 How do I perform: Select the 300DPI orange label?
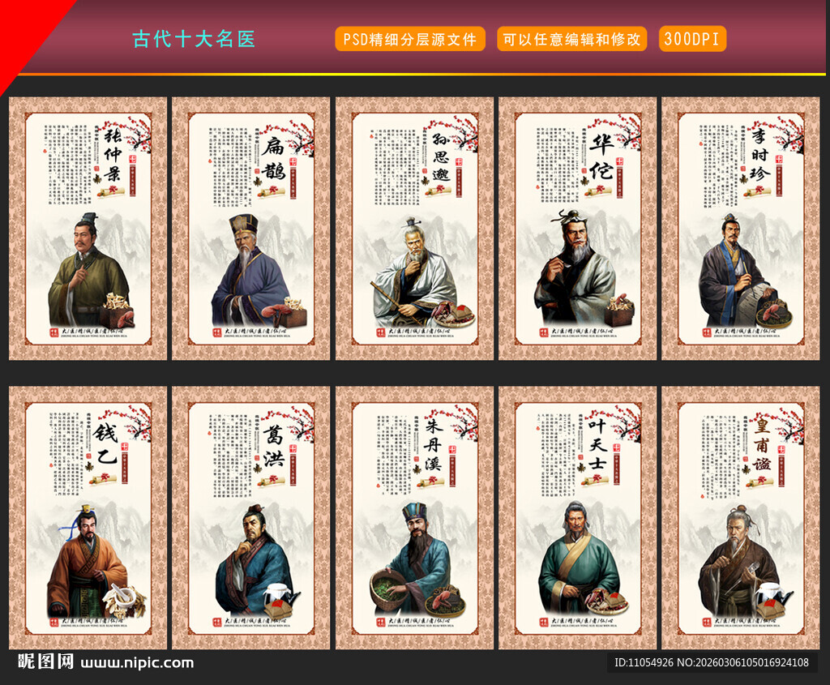pyautogui.click(x=692, y=39)
